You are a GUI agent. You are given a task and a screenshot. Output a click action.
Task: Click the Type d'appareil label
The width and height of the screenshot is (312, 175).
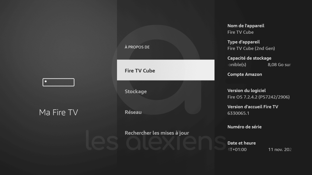(243, 42)
